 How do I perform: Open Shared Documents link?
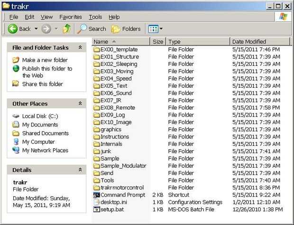[46, 133]
